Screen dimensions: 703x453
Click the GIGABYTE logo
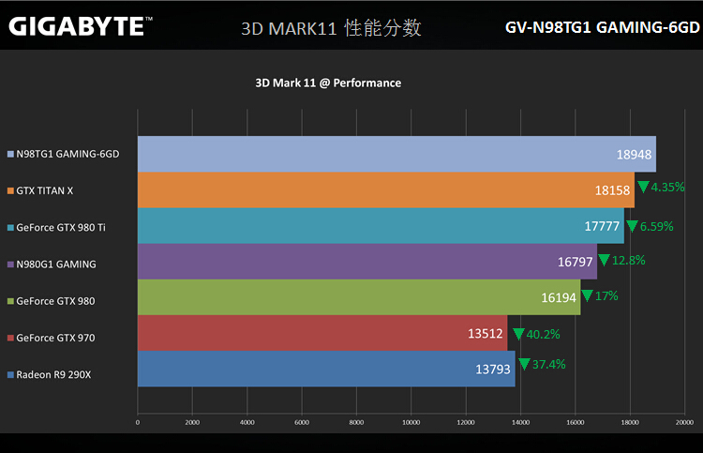pyautogui.click(x=77, y=25)
